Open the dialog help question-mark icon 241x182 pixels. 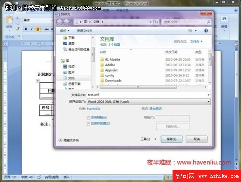pos(206,30)
